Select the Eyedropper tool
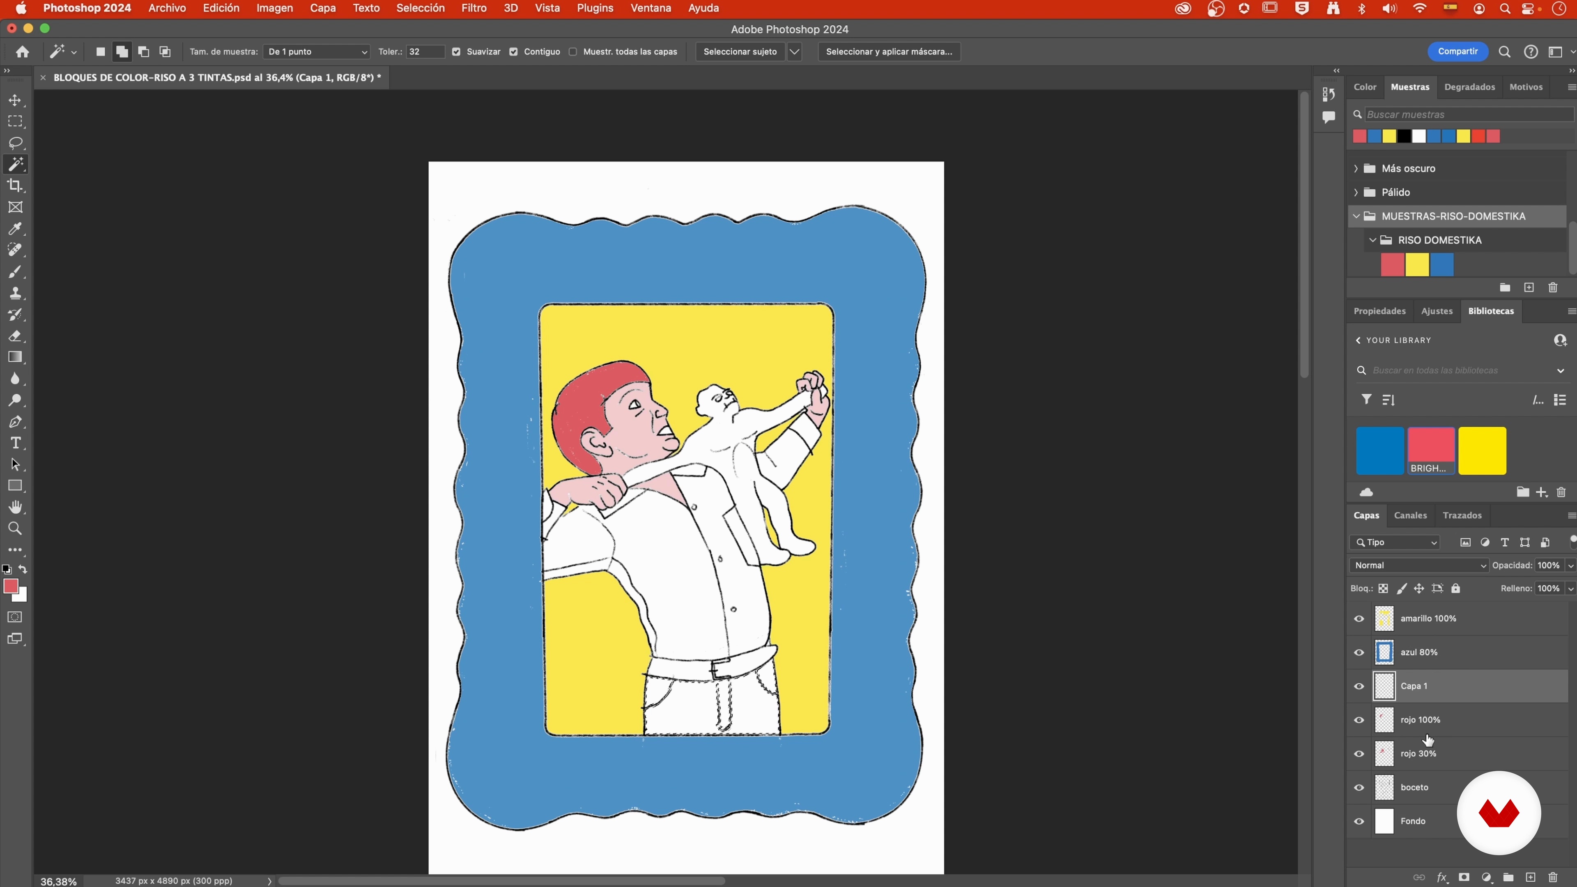 pyautogui.click(x=15, y=229)
